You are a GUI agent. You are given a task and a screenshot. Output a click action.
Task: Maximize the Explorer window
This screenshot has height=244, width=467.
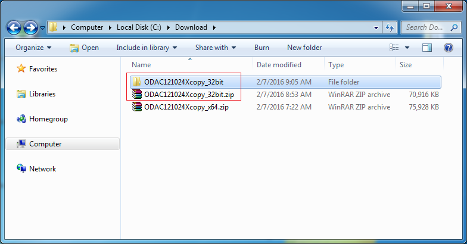click(x=426, y=6)
